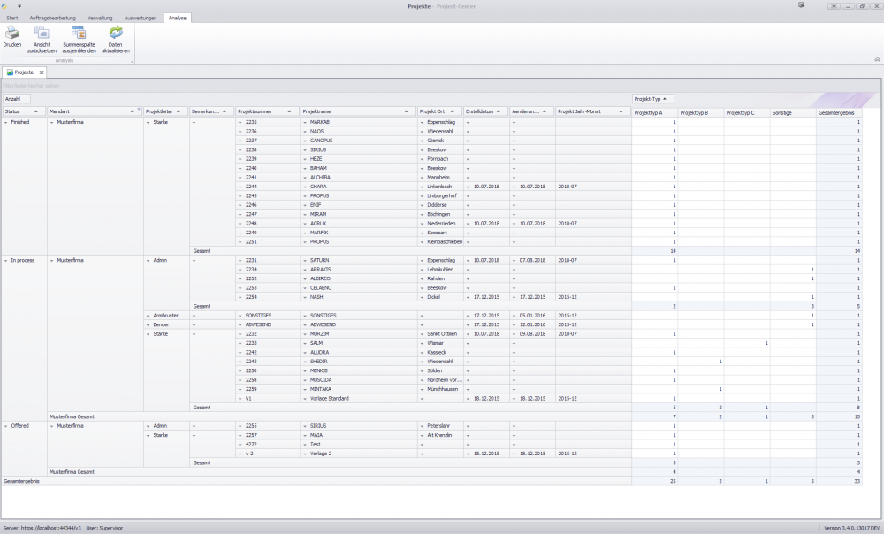Click Ansicht zurücksetzen icon in ribbon
Viewport: 884px width, 534px height.
pos(42,33)
